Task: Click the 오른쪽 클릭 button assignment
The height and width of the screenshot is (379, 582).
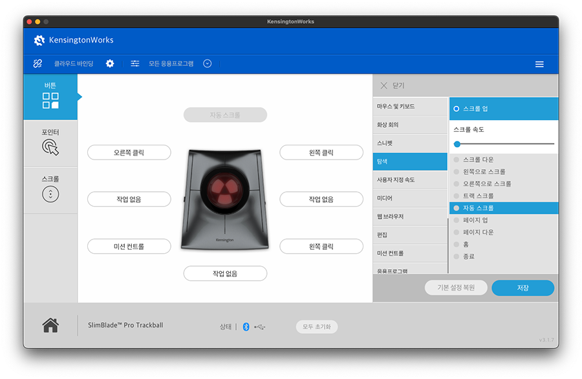Action: 129,152
